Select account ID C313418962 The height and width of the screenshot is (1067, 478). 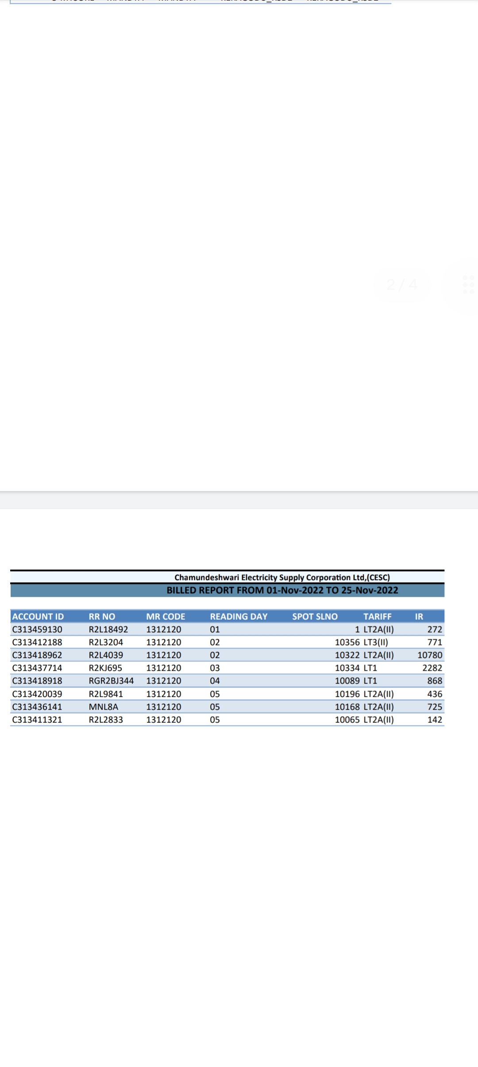[x=37, y=655]
